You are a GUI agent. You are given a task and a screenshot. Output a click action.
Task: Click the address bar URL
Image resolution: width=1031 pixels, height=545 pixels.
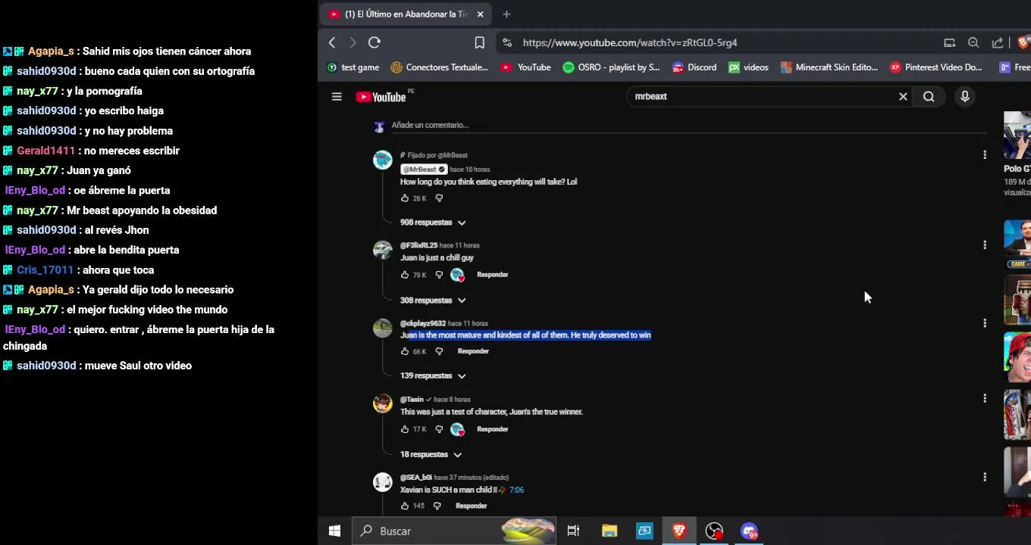point(630,43)
